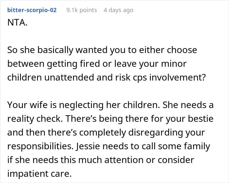Click the word 'choose' in second paragraph
This screenshot has height=183, width=229.
(x=184, y=50)
